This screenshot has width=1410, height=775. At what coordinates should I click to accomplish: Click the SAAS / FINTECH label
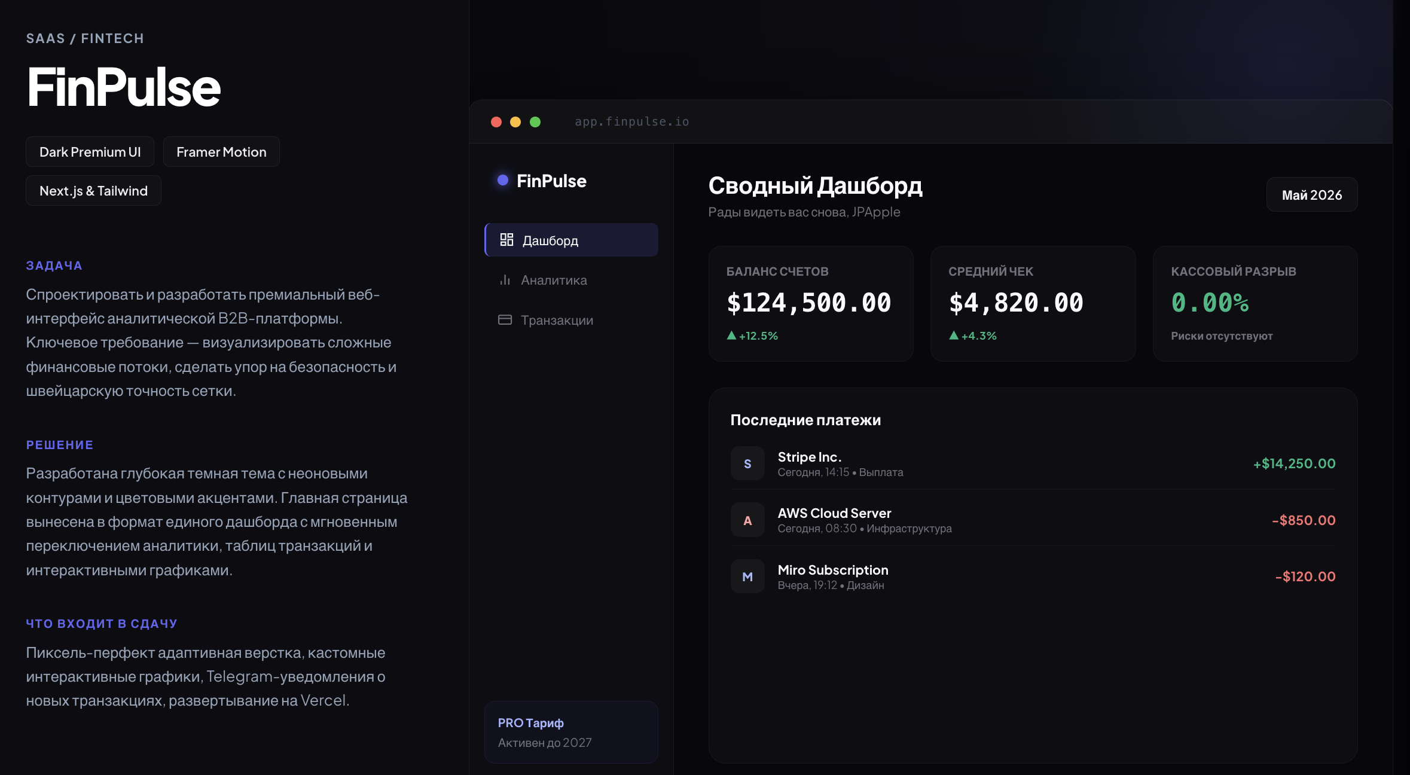(85, 38)
